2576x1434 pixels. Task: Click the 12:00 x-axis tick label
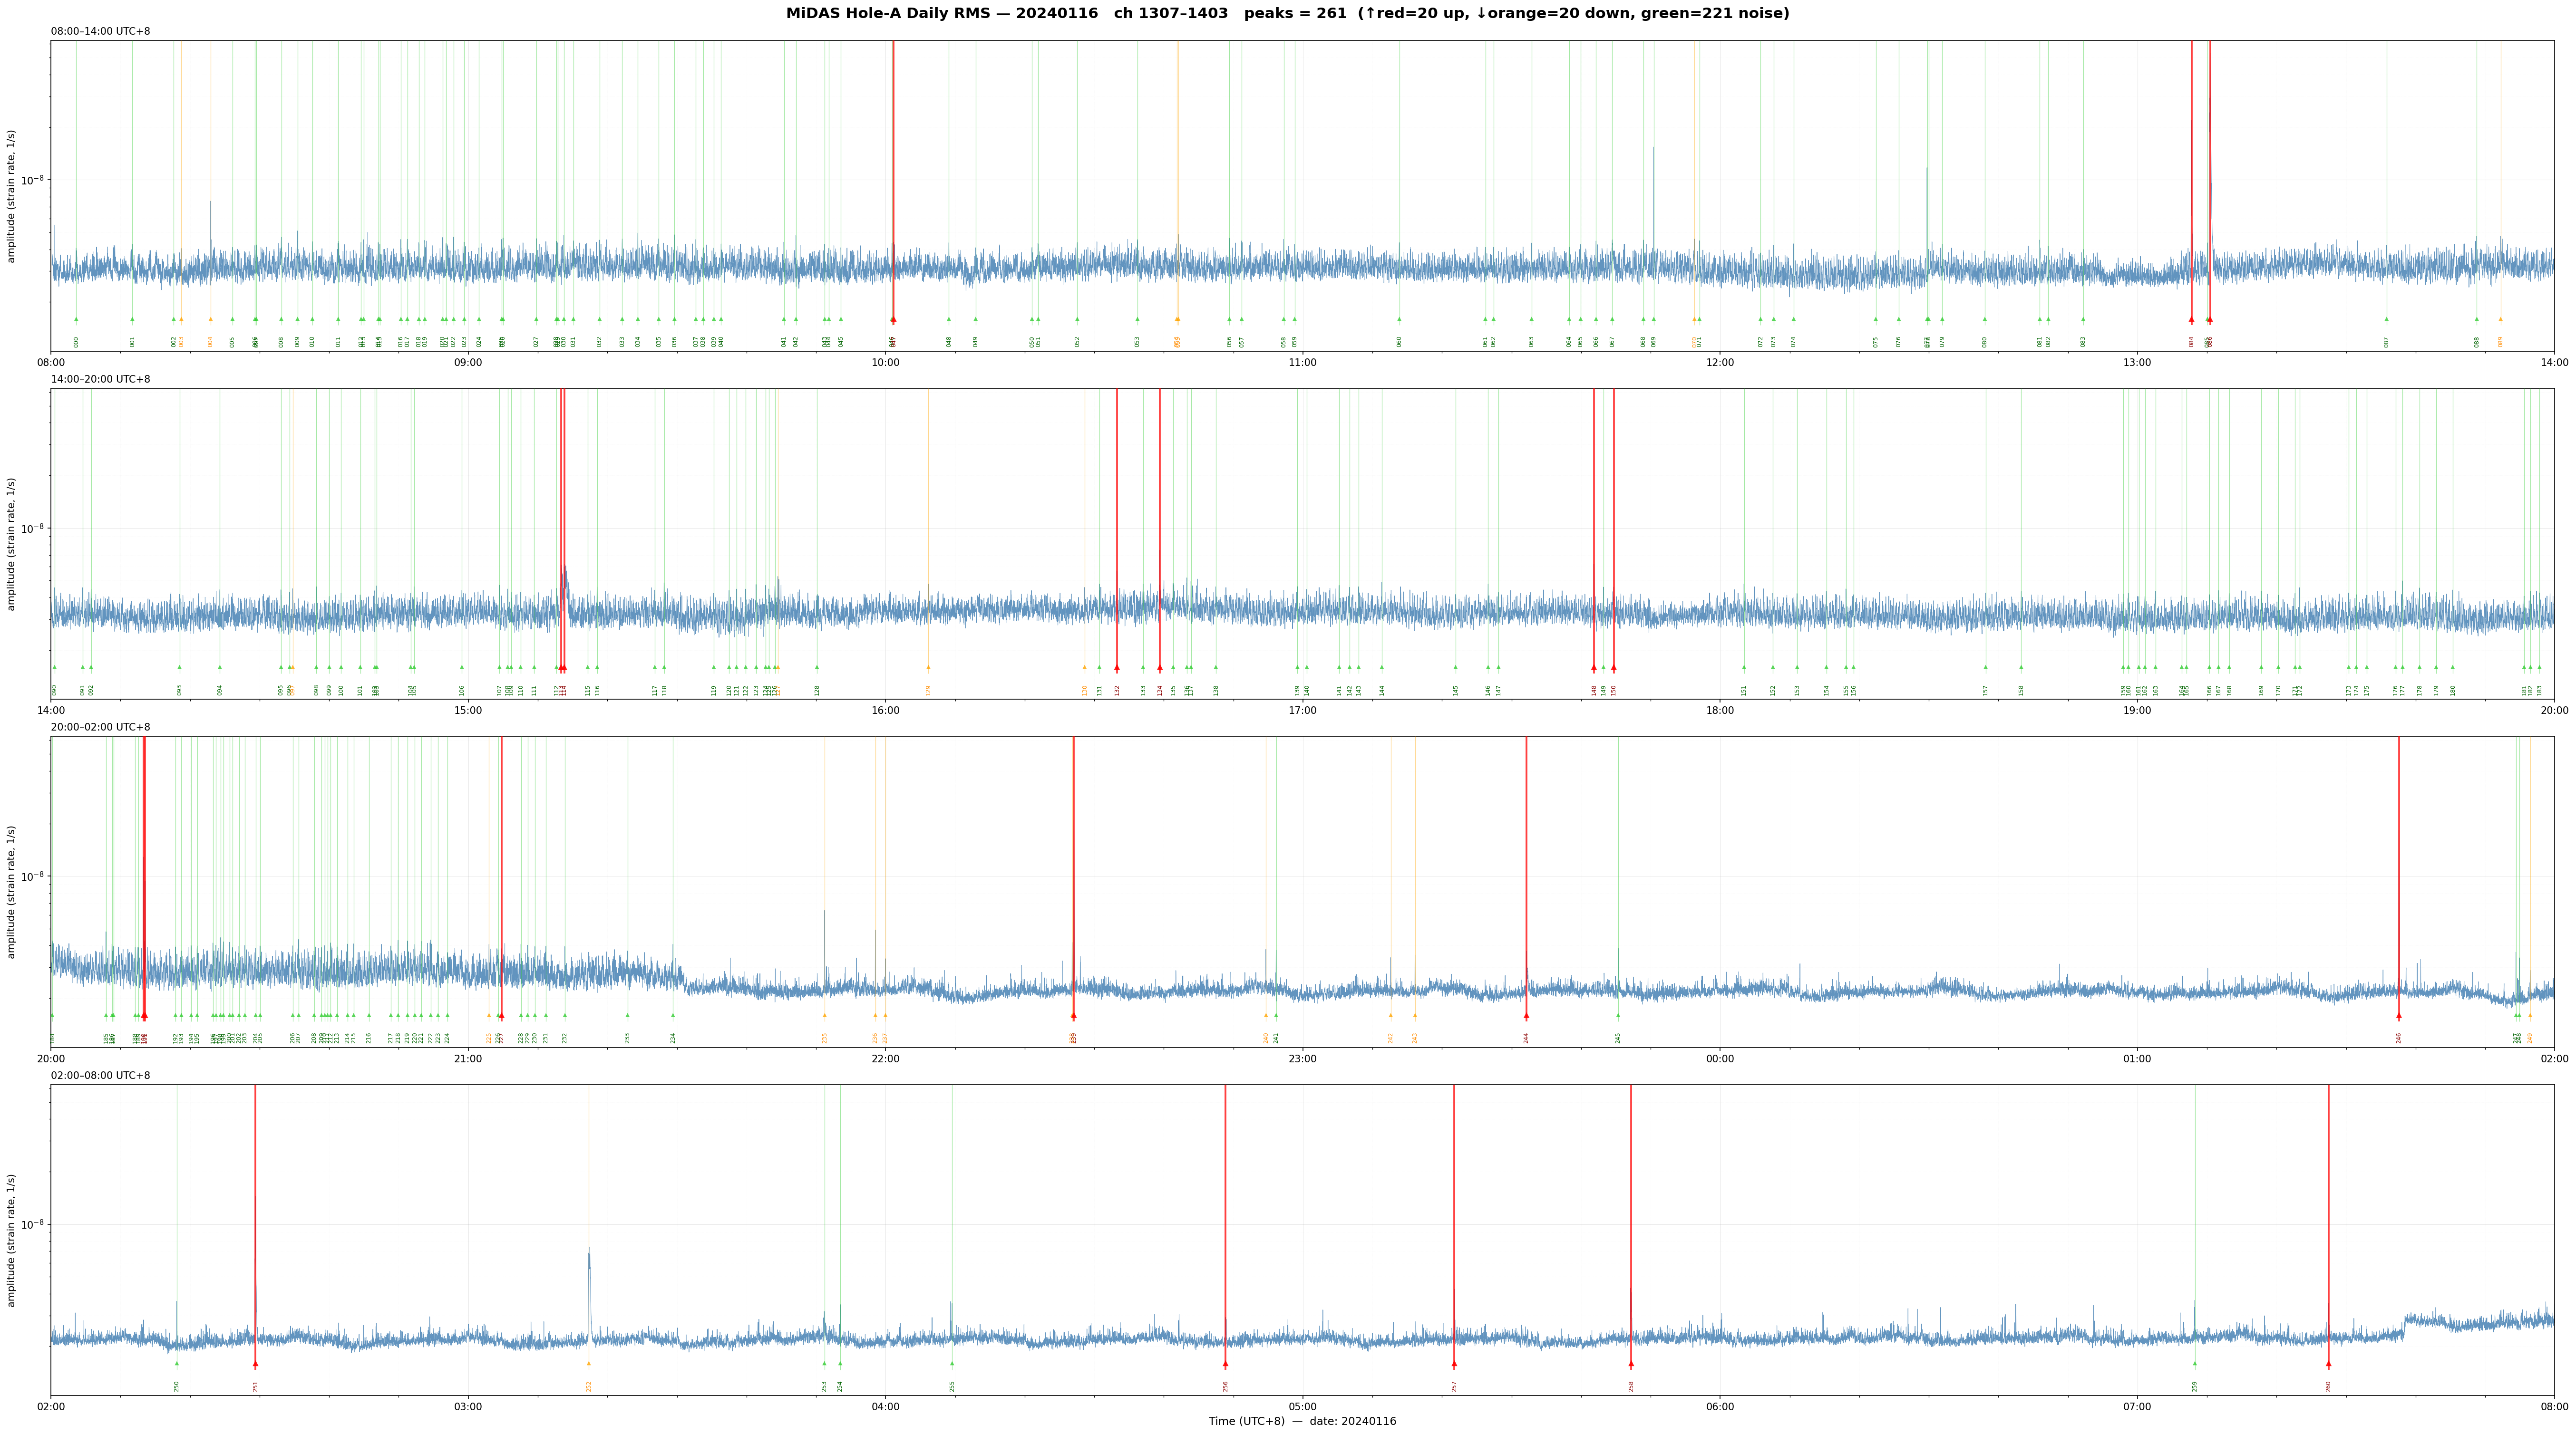pos(1720,363)
